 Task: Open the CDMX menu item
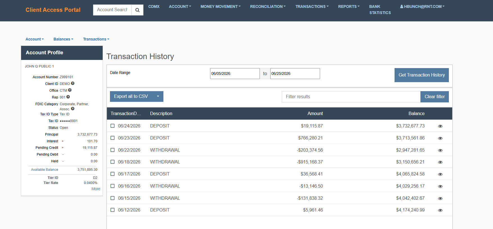click(154, 6)
